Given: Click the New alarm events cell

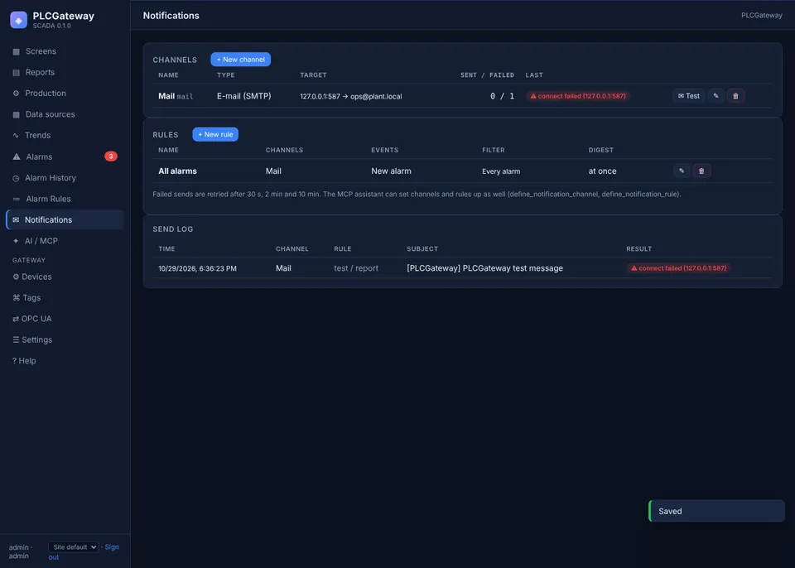Looking at the screenshot, I should click(x=391, y=171).
